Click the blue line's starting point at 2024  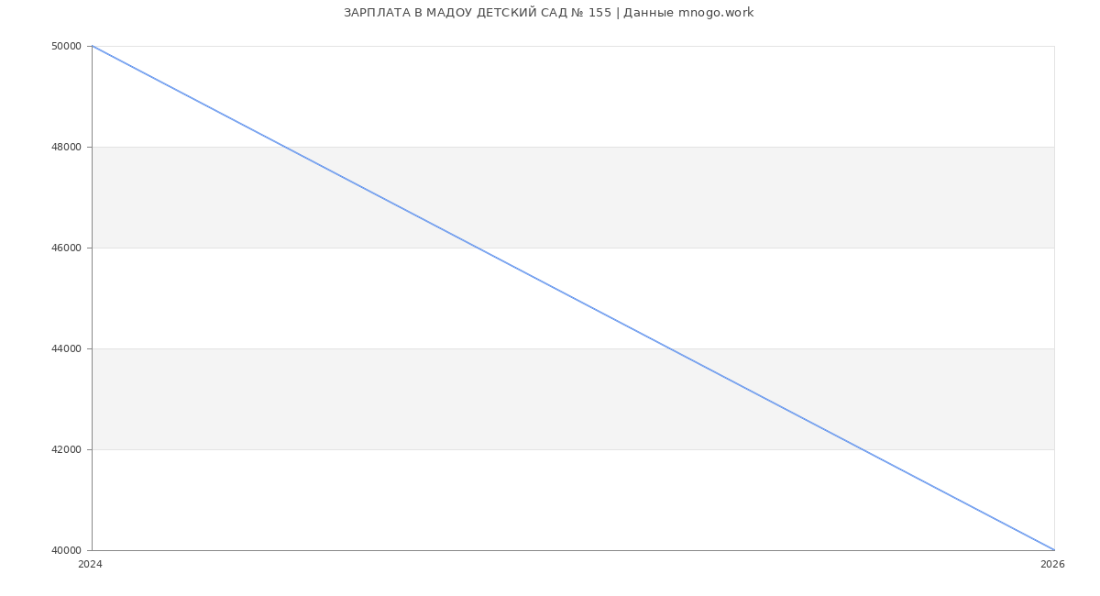(x=93, y=46)
